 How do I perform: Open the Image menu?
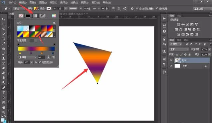[x=33, y=3]
